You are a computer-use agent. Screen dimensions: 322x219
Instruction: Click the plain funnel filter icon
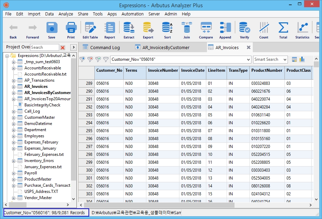point(106,59)
